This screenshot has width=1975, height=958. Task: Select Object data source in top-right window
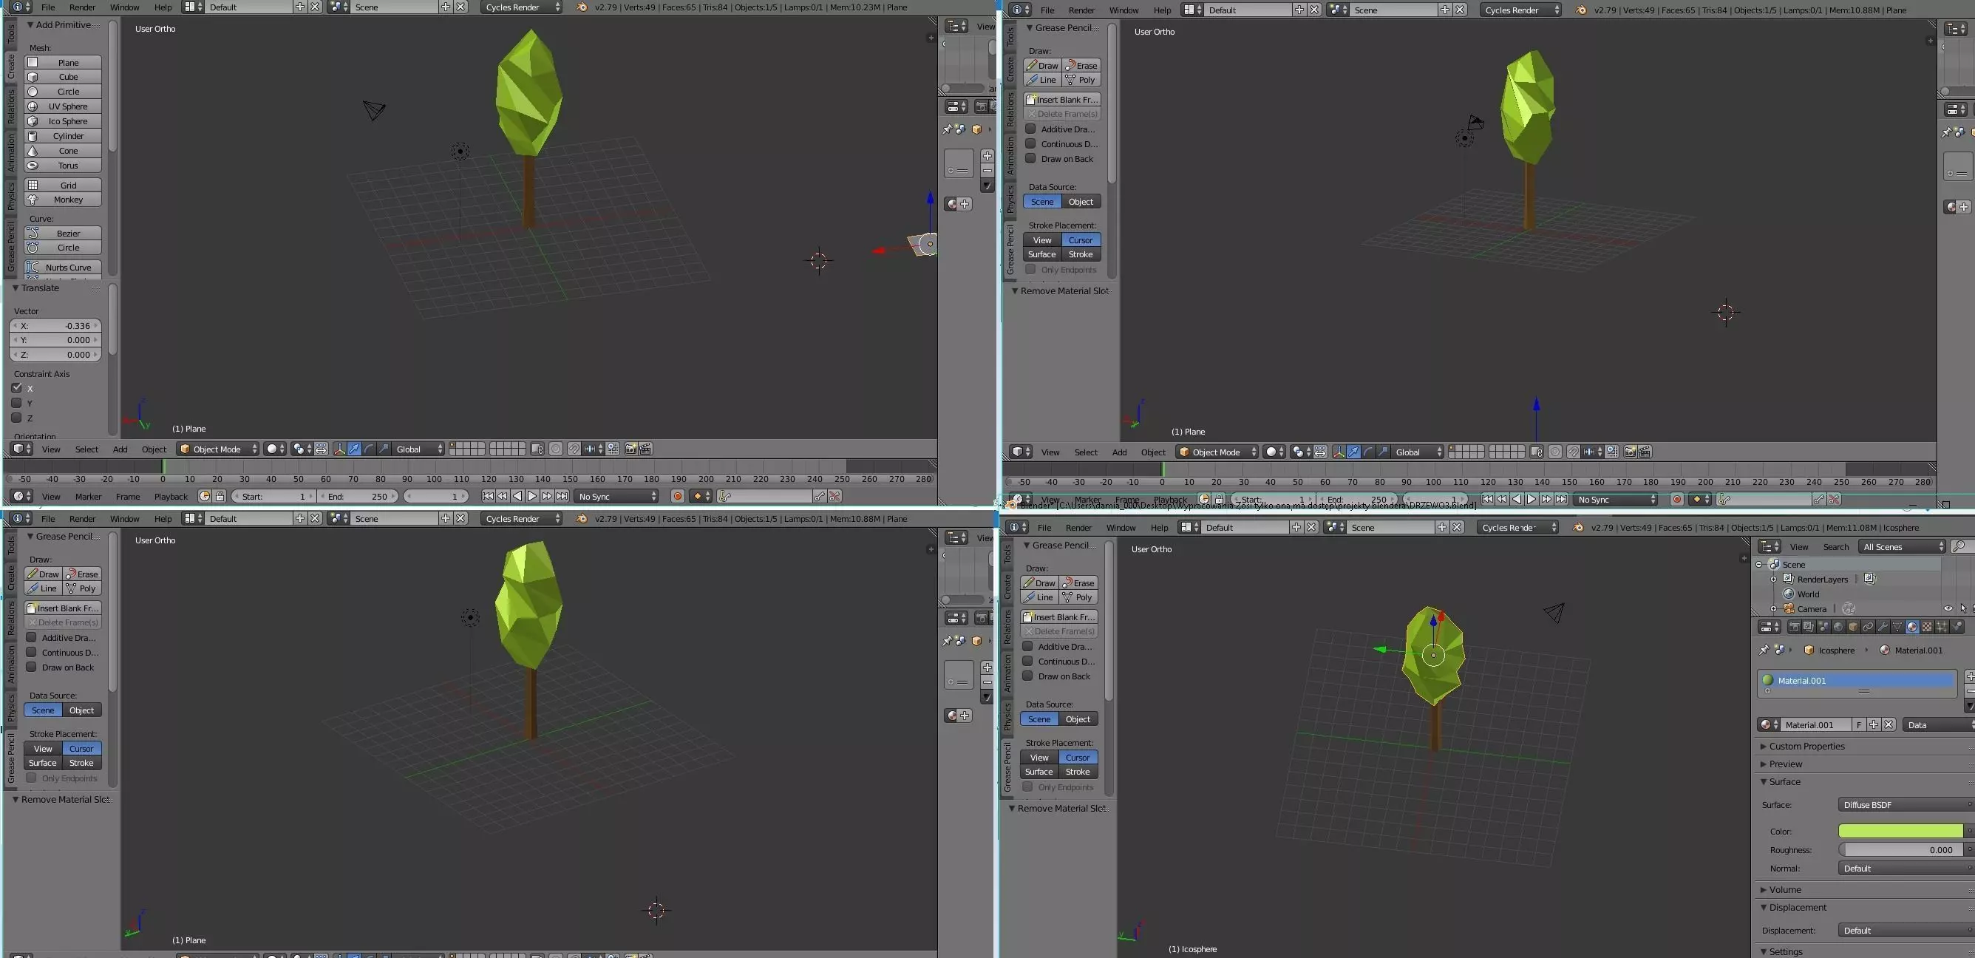[x=1081, y=202]
